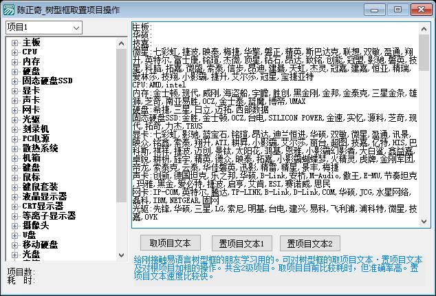Expand the 固态硬盘SSD tree node

[14, 81]
